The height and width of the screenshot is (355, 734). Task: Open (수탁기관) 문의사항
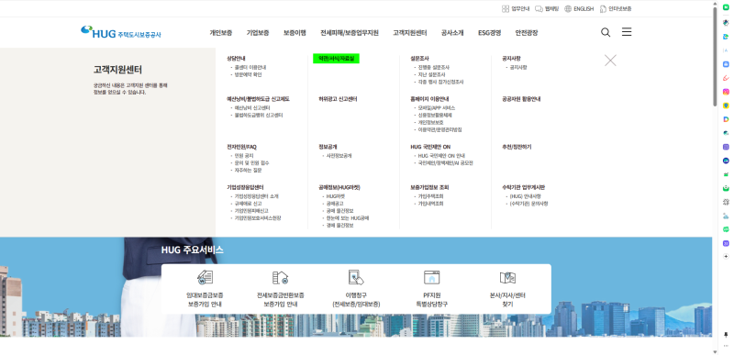(x=529, y=204)
